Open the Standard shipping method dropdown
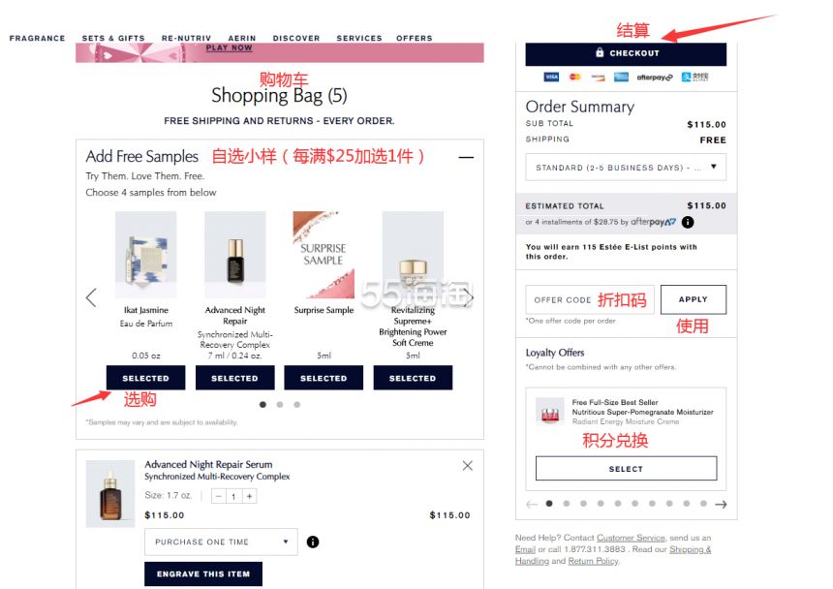The width and height of the screenshot is (833, 589). (626, 168)
